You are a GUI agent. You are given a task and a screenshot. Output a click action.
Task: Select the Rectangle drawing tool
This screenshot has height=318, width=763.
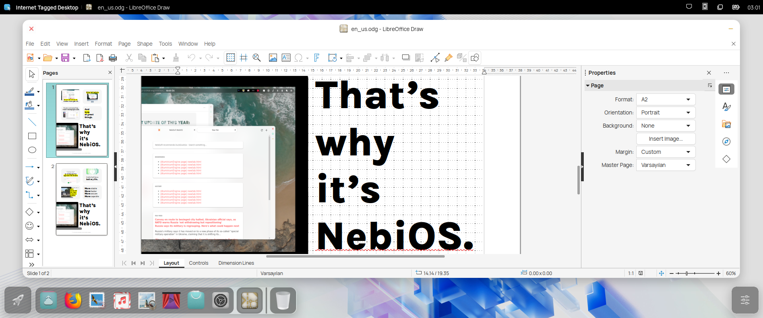point(32,136)
